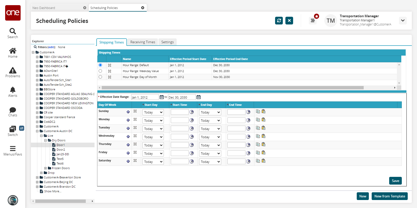
Task: Click the clock icon for Tuesday start time
Action: 192,128
